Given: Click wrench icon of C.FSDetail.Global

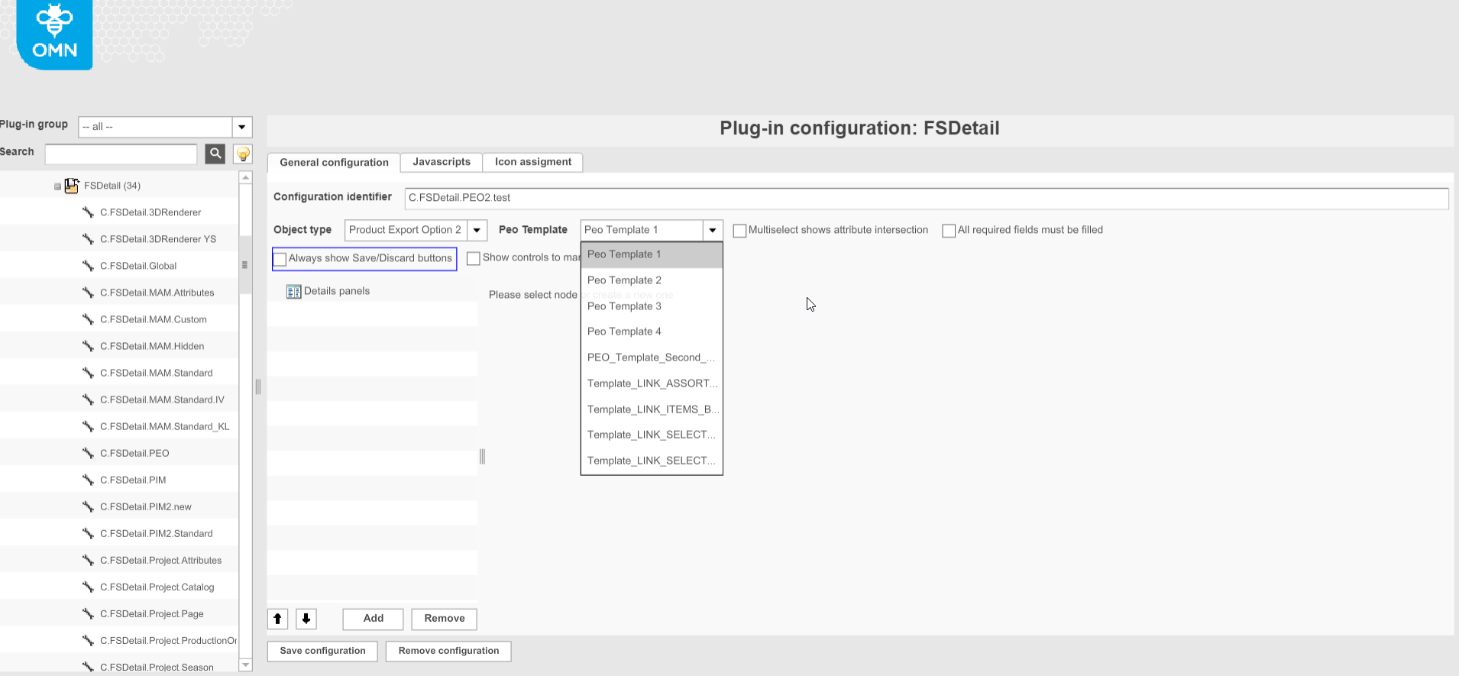Looking at the screenshot, I should click(89, 266).
